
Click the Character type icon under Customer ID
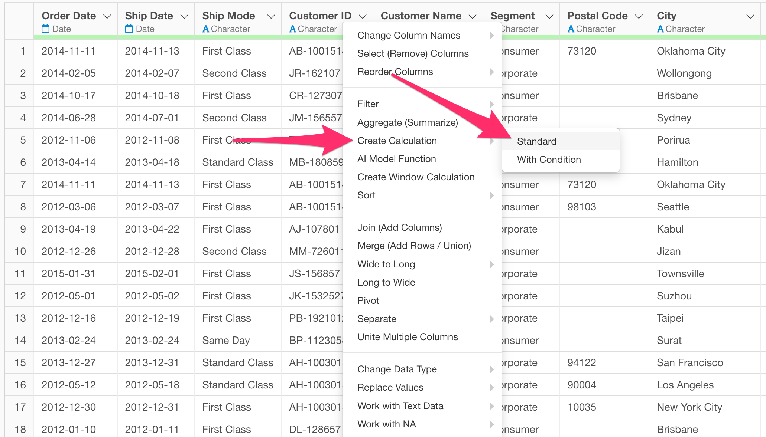click(292, 29)
